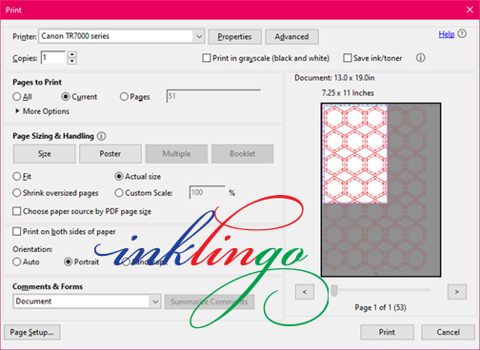
Task: Expand More Options under Pages to Print
Action: pyautogui.click(x=42, y=111)
